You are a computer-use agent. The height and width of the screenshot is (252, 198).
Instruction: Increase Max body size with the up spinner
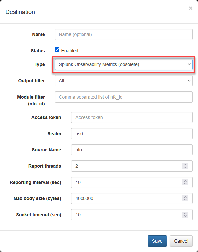click(185, 197)
